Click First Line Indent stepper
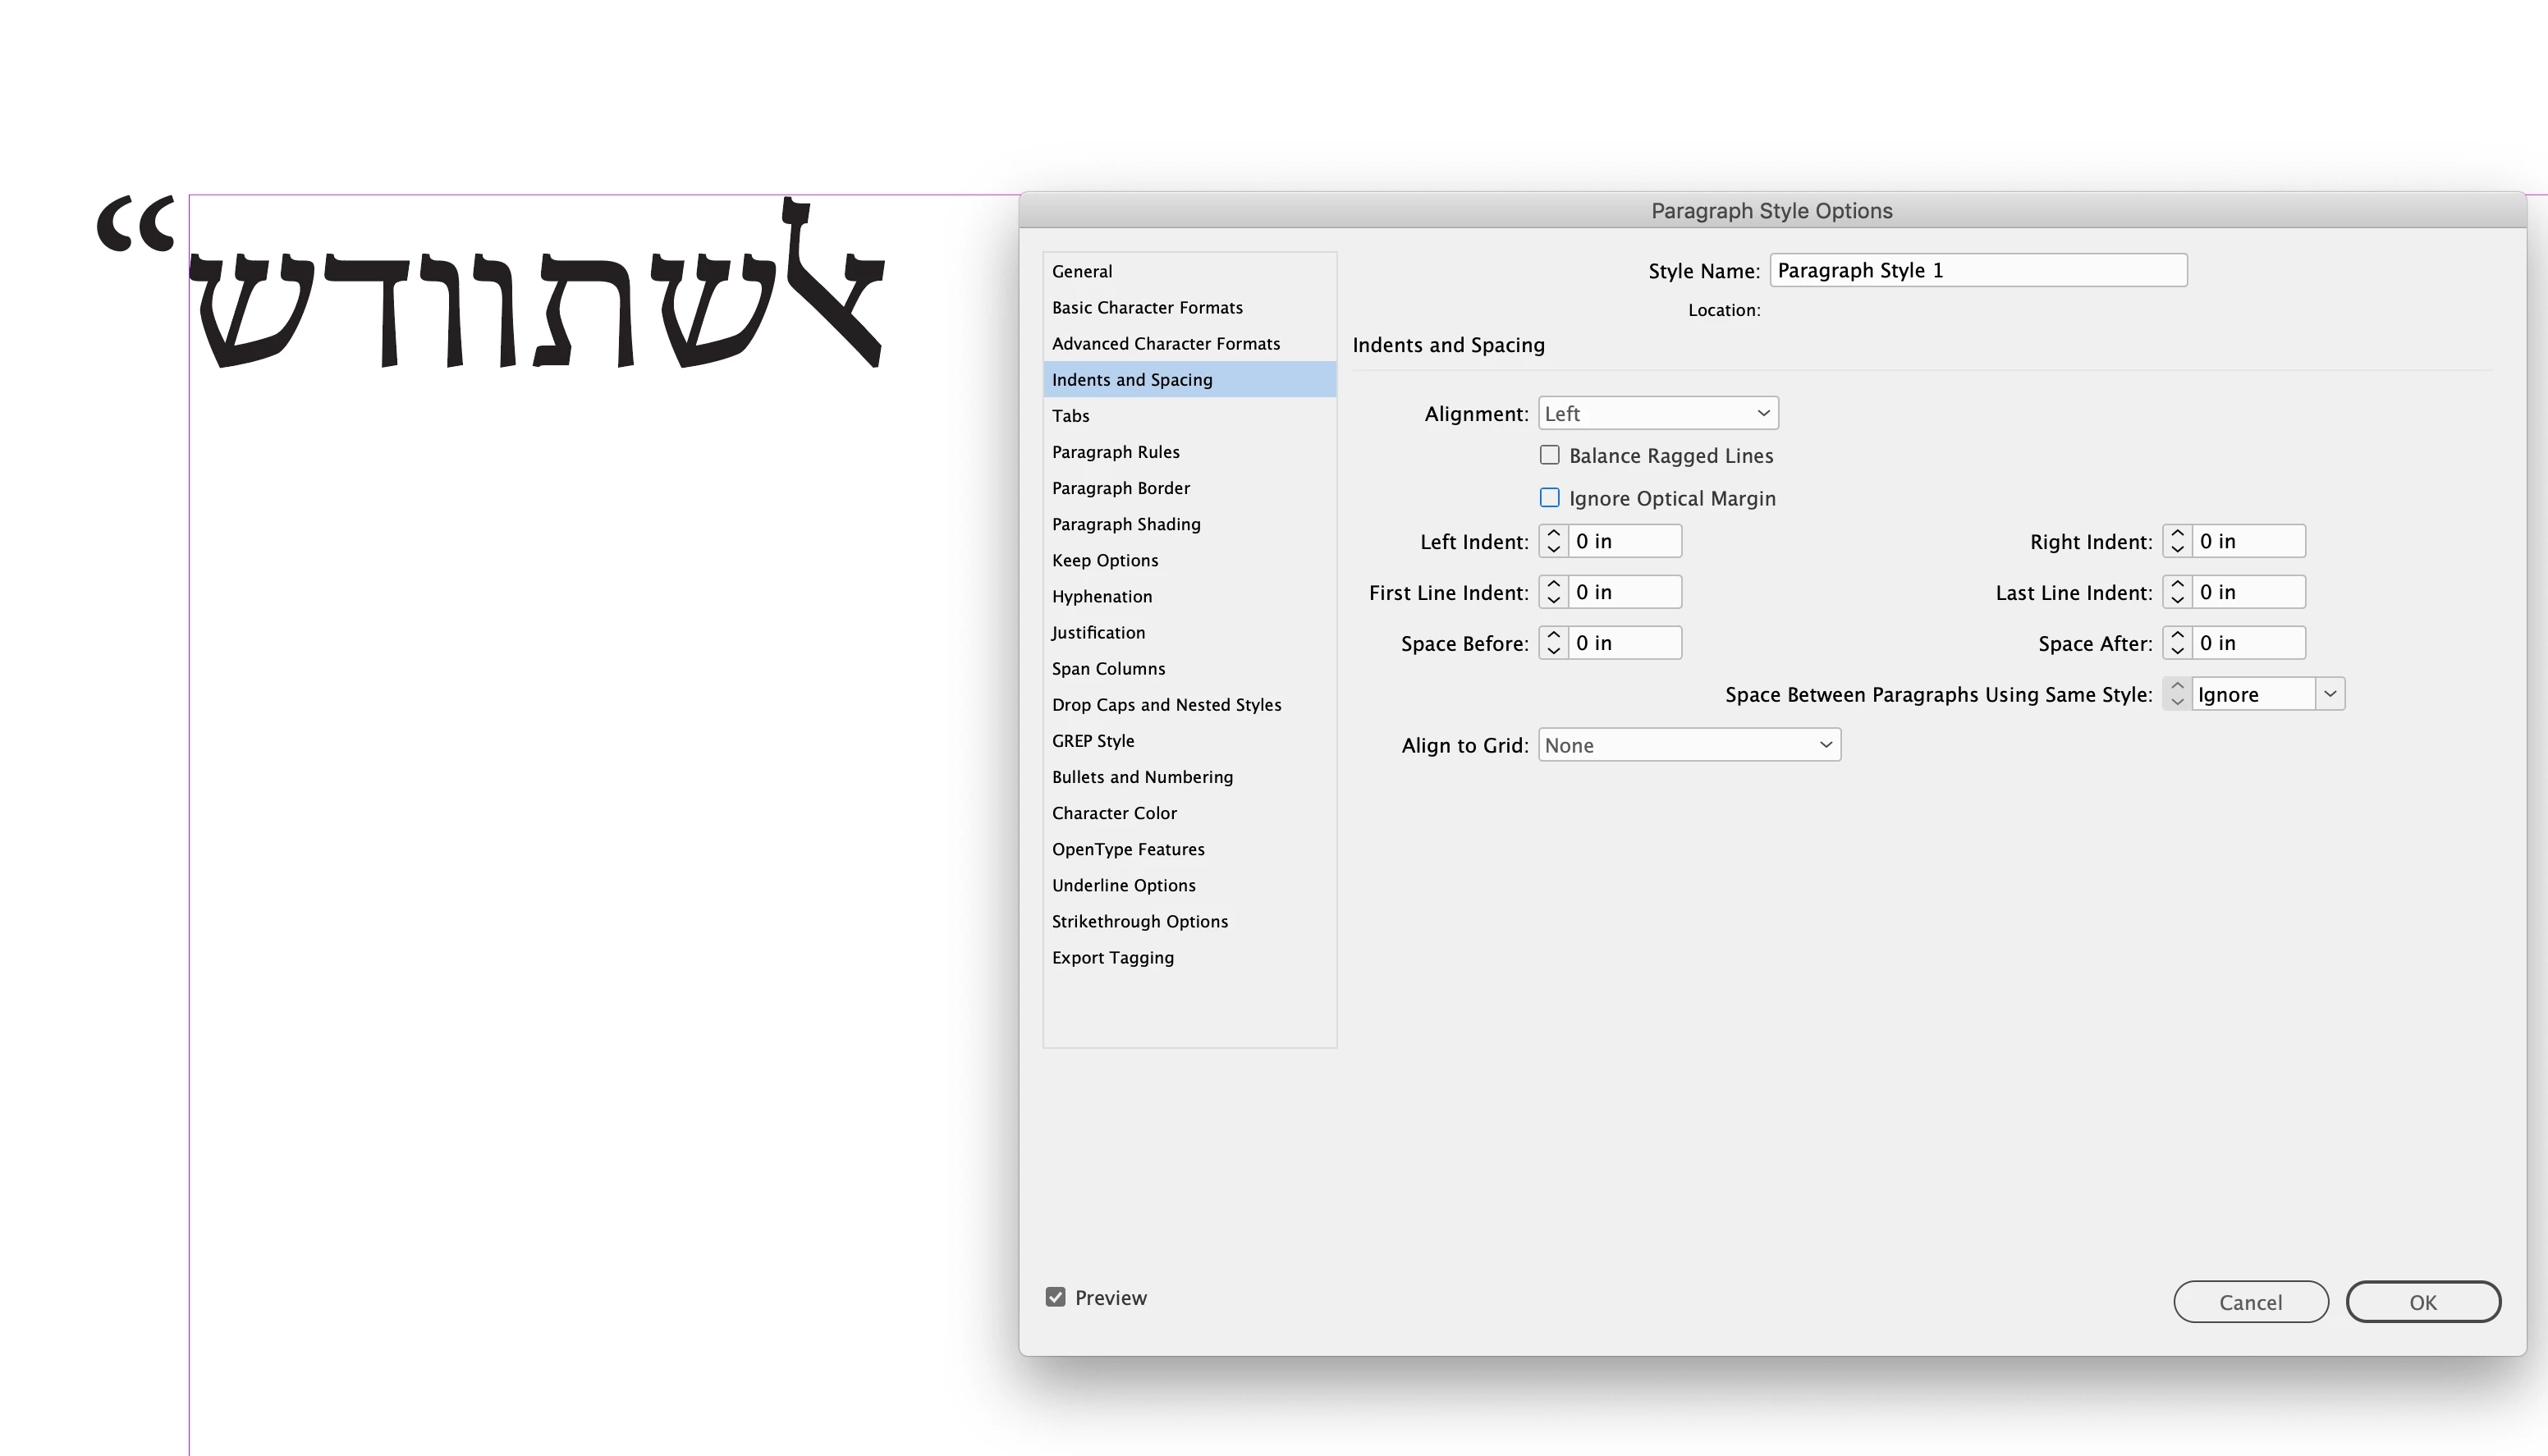The height and width of the screenshot is (1456, 2548). click(x=1553, y=592)
